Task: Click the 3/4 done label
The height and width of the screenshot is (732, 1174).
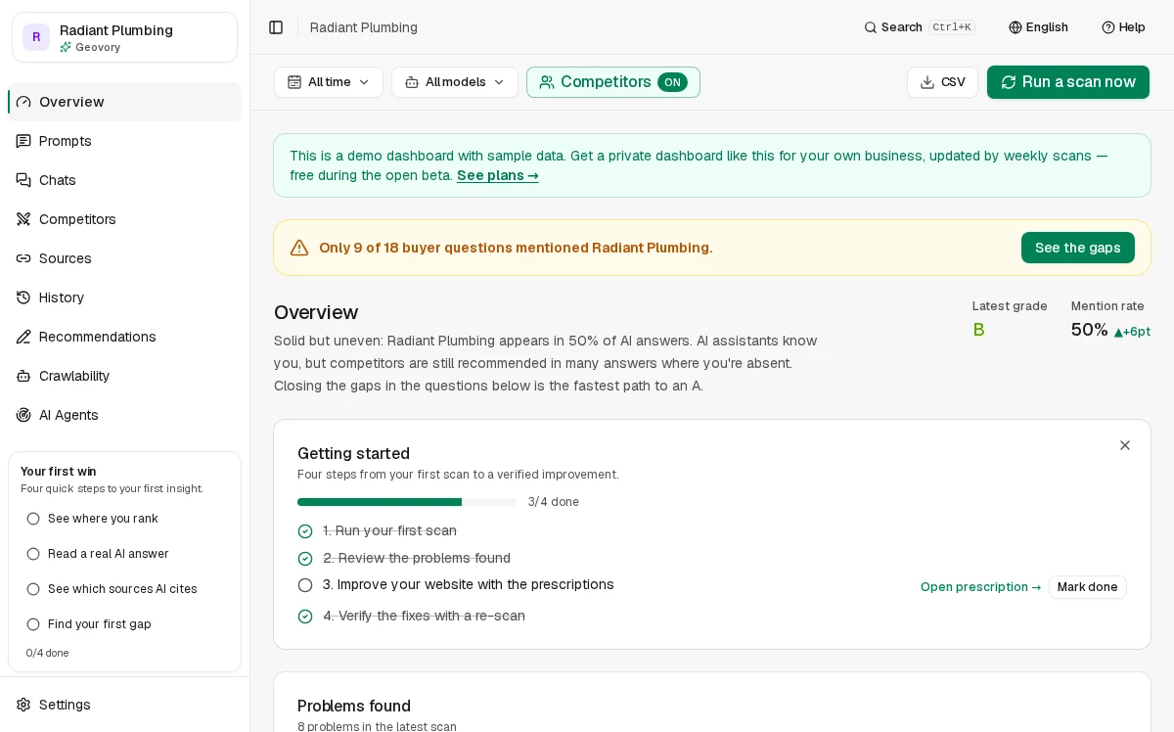Action: pos(554,502)
